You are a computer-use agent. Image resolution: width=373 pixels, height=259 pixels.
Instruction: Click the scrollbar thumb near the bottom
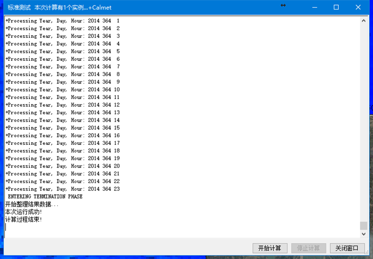tap(363, 226)
